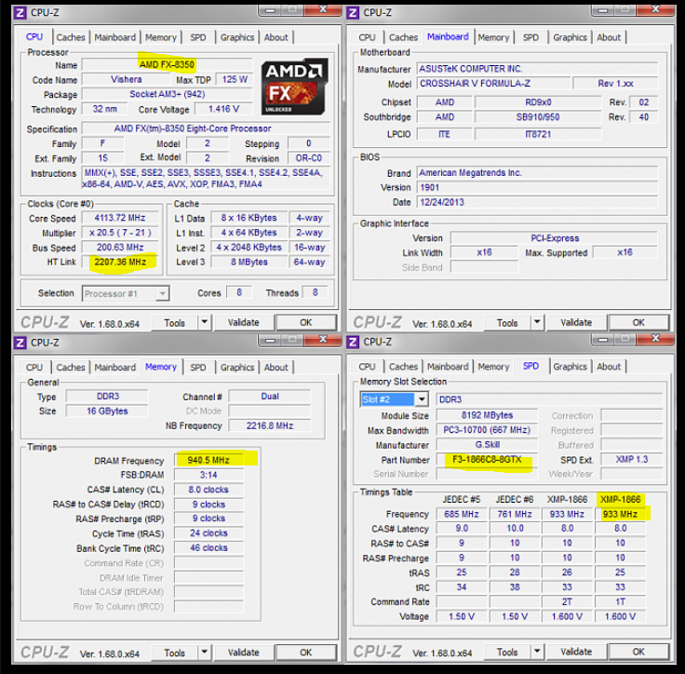
Task: Select the processor name AMD FX-8350
Action: pos(167,64)
